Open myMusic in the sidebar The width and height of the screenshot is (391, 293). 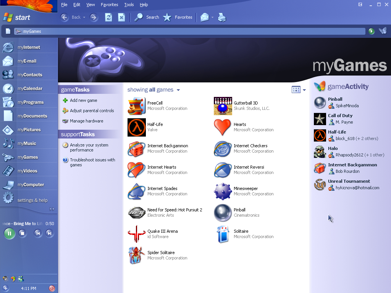click(x=27, y=143)
